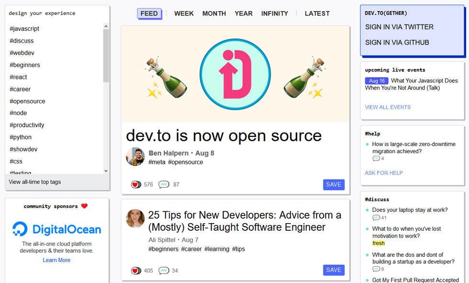Select the #discuss tag in sidebar
This screenshot has width=469, height=283.
pyautogui.click(x=22, y=41)
